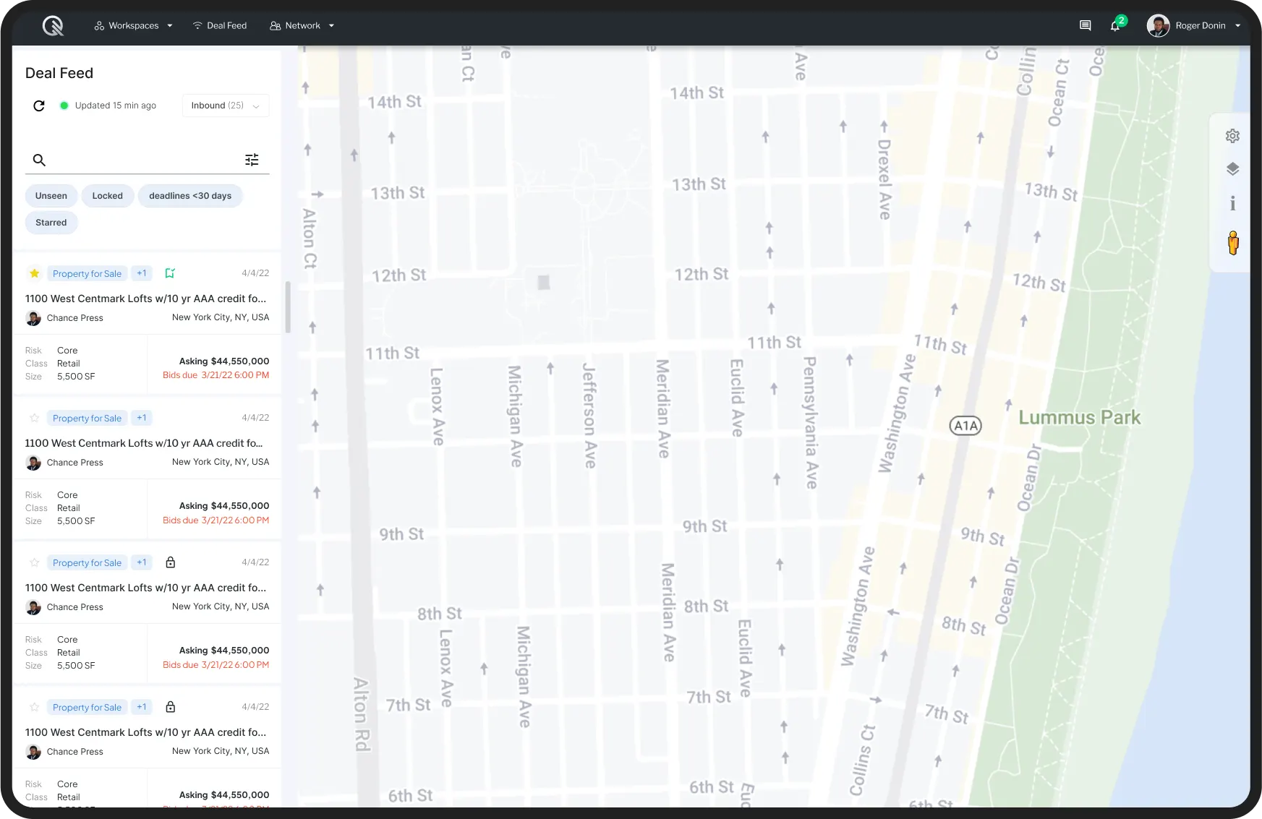The height and width of the screenshot is (819, 1262).
Task: Expand the Inbound (25) dropdown
Action: click(225, 106)
